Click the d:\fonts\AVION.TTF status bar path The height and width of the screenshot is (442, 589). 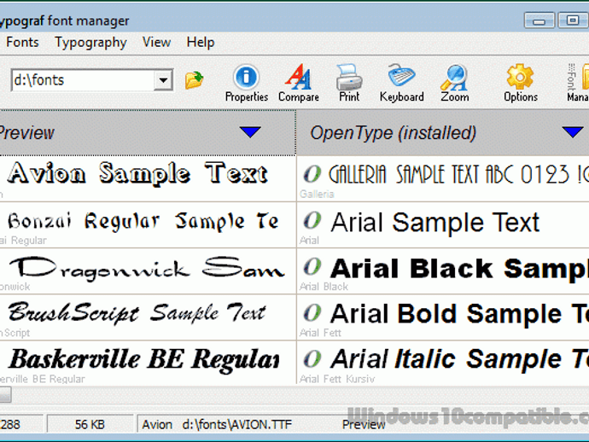click(x=236, y=425)
